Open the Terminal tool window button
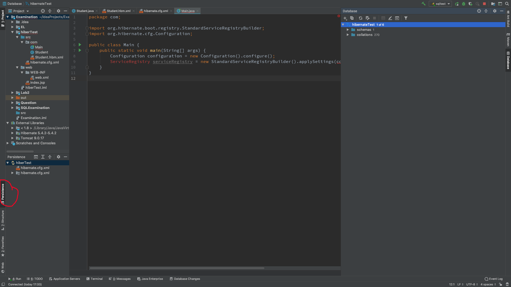This screenshot has width=511, height=287. pyautogui.click(x=94, y=279)
